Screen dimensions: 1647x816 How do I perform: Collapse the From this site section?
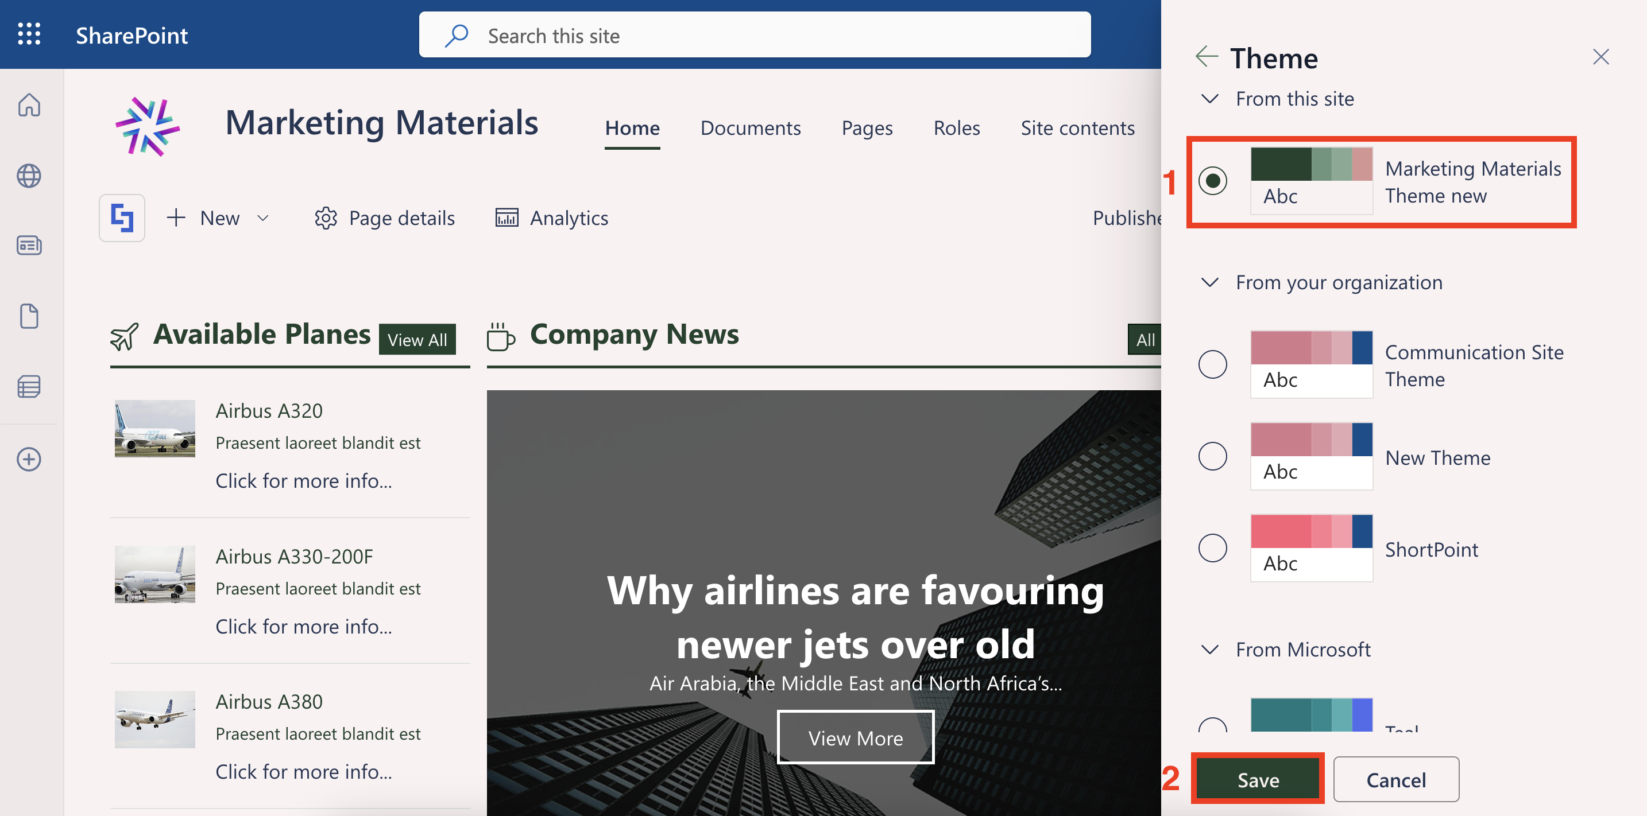1209,99
